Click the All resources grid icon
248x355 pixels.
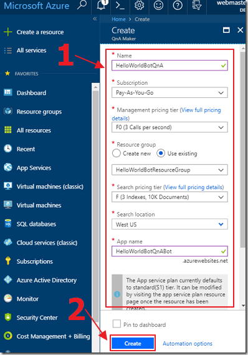tap(8, 130)
